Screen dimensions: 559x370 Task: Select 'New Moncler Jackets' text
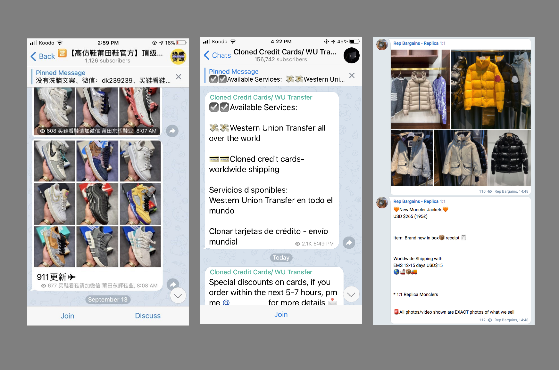click(421, 210)
